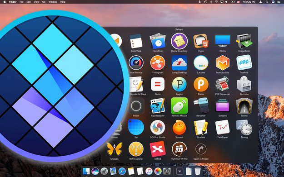
Task: Click the Bluetooth status icon
Action: pyautogui.click(x=199, y=2)
